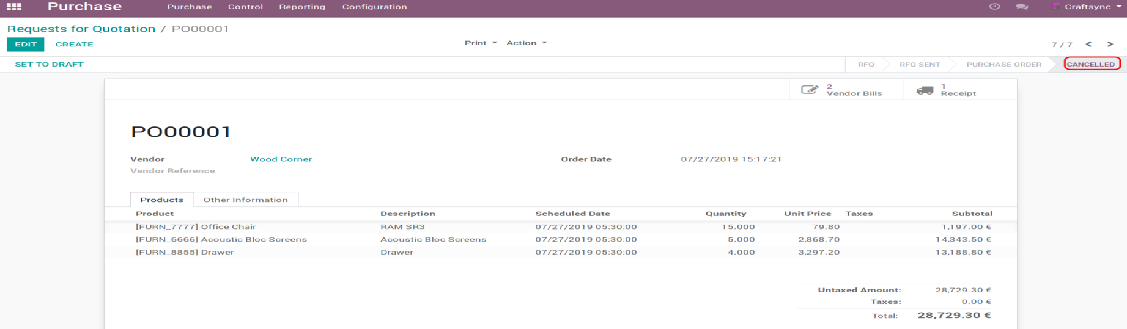Switch to Other Information tab
This screenshot has height=329, width=1127.
(245, 200)
